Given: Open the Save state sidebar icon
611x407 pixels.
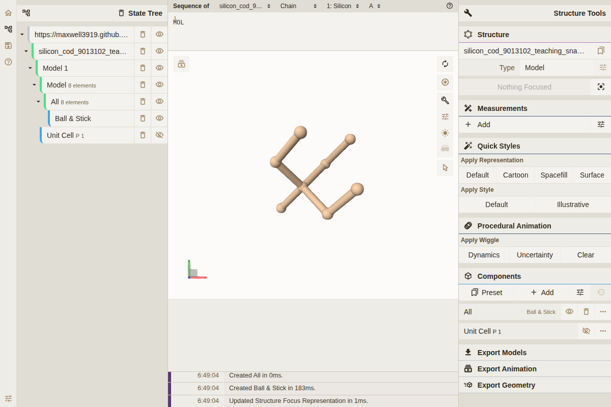Looking at the screenshot, I should (x=8, y=45).
